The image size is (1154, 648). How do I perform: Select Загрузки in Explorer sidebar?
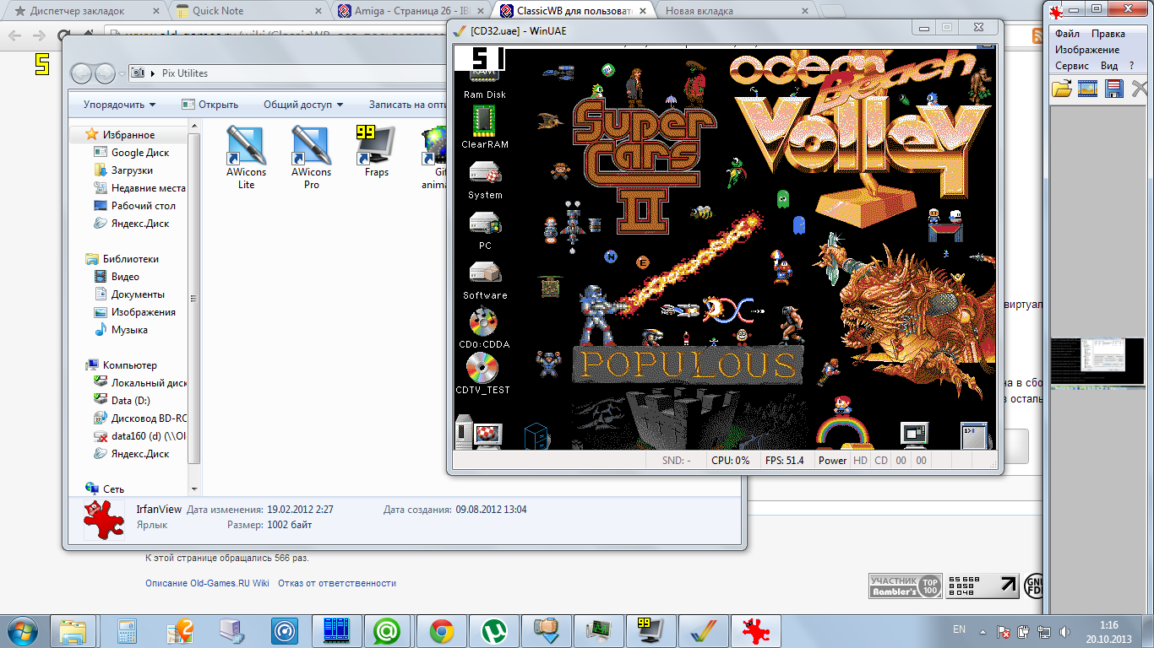click(x=123, y=170)
